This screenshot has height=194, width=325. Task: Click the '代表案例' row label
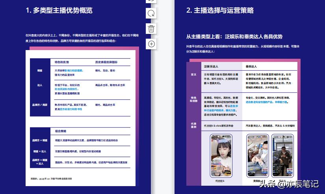[x=193, y=125]
